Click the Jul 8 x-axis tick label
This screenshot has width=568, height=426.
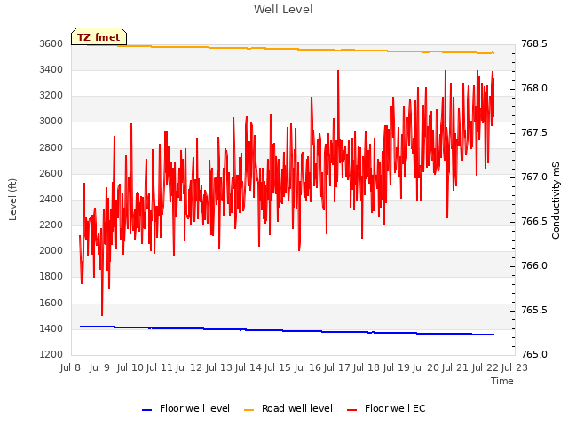pos(70,367)
